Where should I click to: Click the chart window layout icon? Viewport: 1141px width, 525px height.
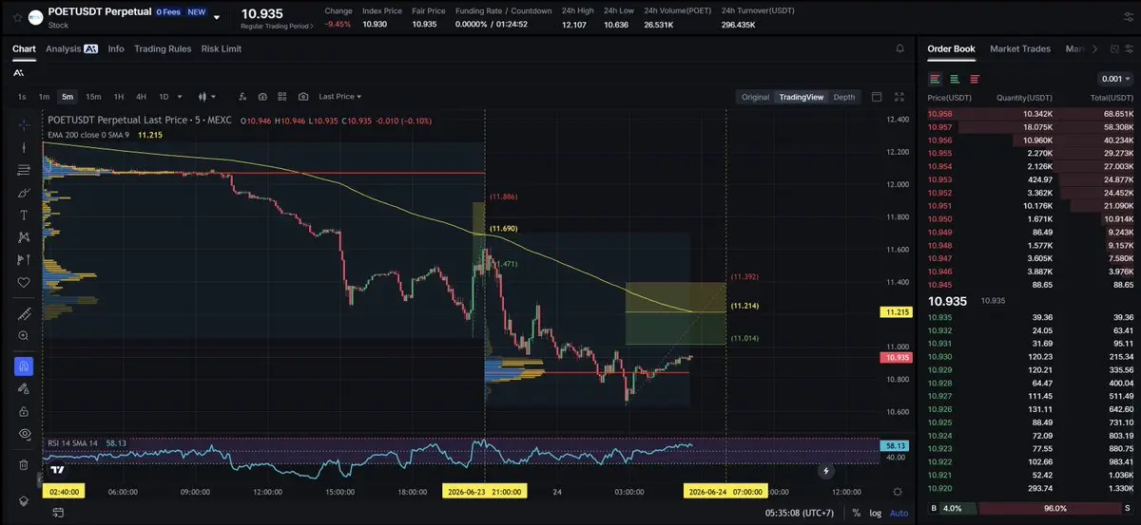coord(877,97)
